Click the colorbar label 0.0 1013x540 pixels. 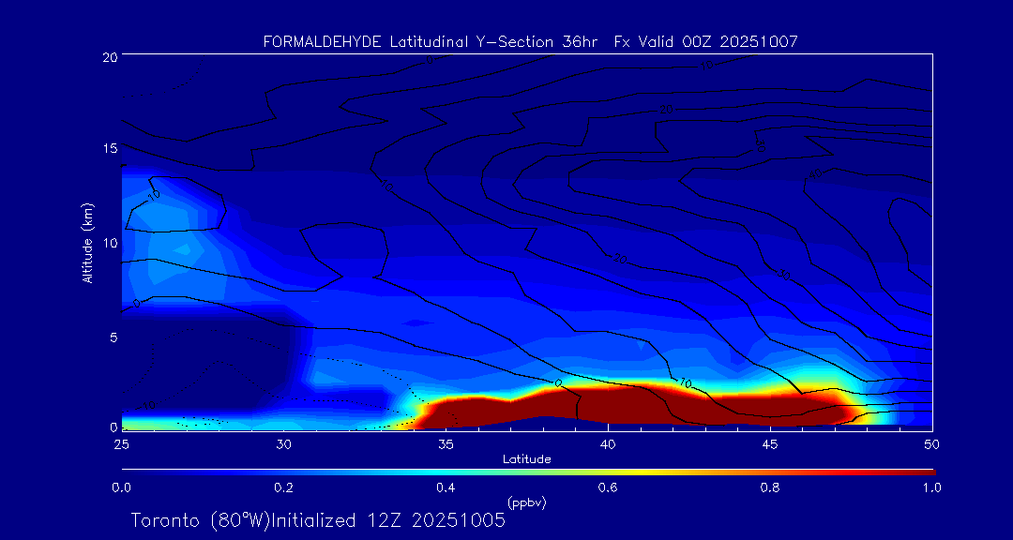coord(121,487)
